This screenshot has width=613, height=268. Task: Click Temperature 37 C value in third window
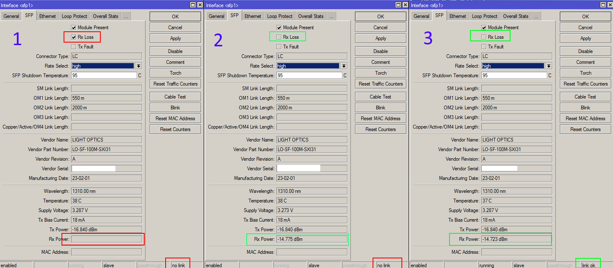pyautogui.click(x=516, y=201)
